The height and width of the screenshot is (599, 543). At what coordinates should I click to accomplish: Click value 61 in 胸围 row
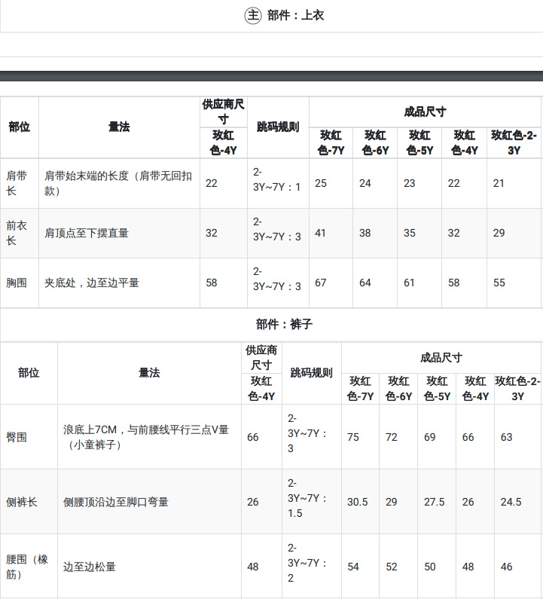coord(410,283)
